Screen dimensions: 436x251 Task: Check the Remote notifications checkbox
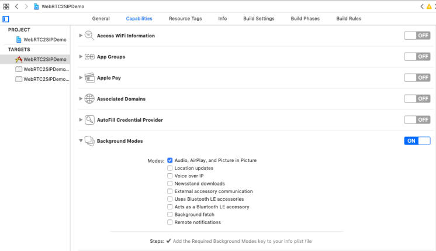(x=170, y=222)
